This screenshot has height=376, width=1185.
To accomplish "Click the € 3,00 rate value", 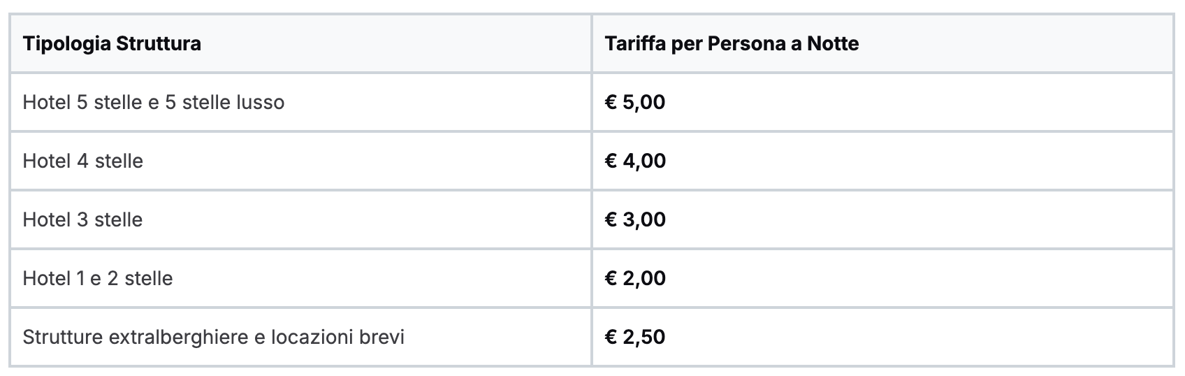I will pyautogui.click(x=635, y=219).
